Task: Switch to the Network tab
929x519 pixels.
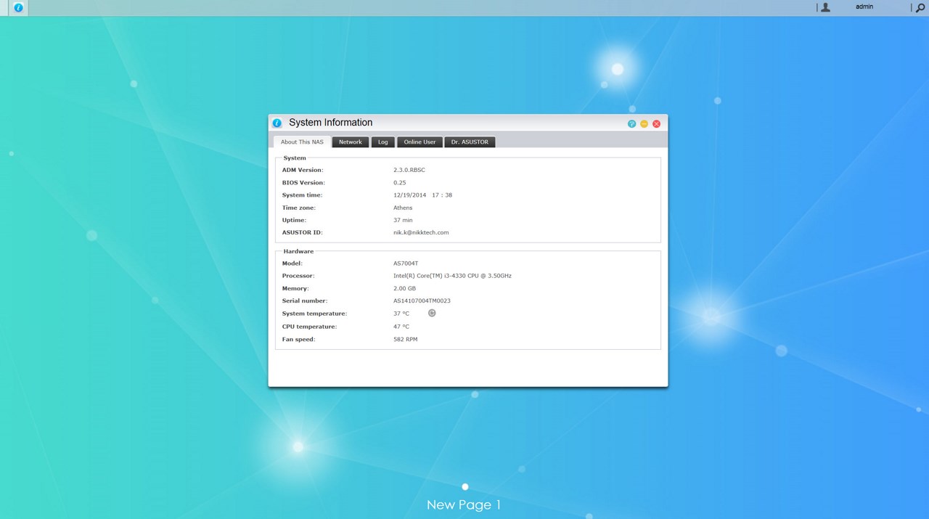Action: [351, 142]
